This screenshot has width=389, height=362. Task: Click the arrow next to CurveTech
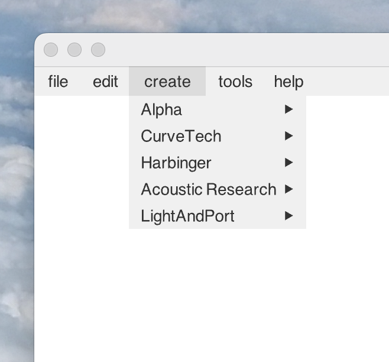(x=288, y=136)
